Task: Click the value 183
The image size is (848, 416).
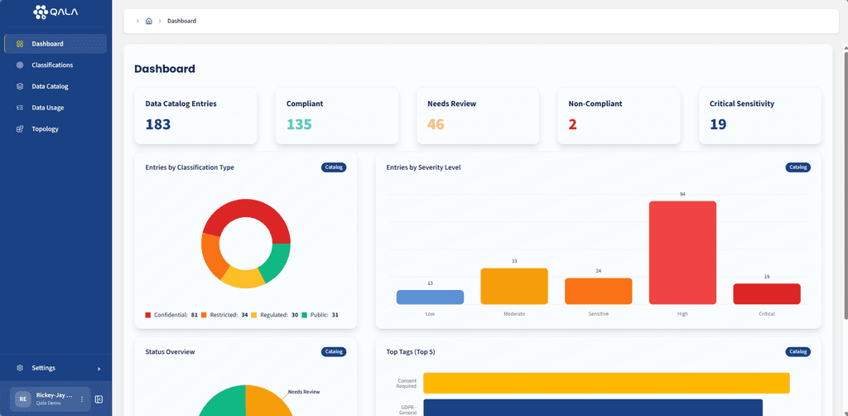Action: point(158,124)
